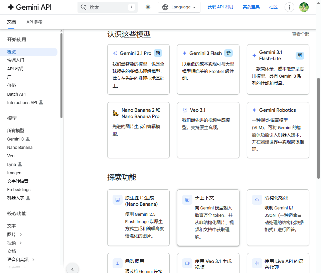This screenshot has width=321, height=273.
Task: Click the code icon on 结构化输出 card
Action: (x=257, y=199)
